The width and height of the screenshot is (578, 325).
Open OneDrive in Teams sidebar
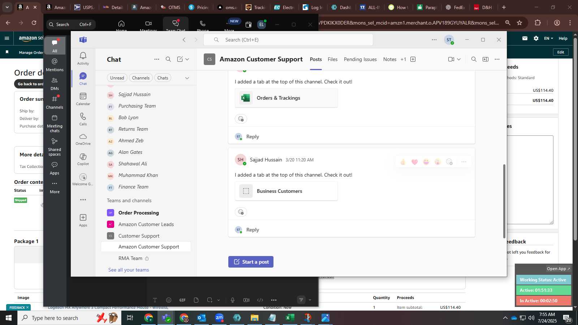click(83, 139)
